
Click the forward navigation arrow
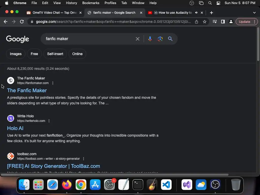point(14,22)
